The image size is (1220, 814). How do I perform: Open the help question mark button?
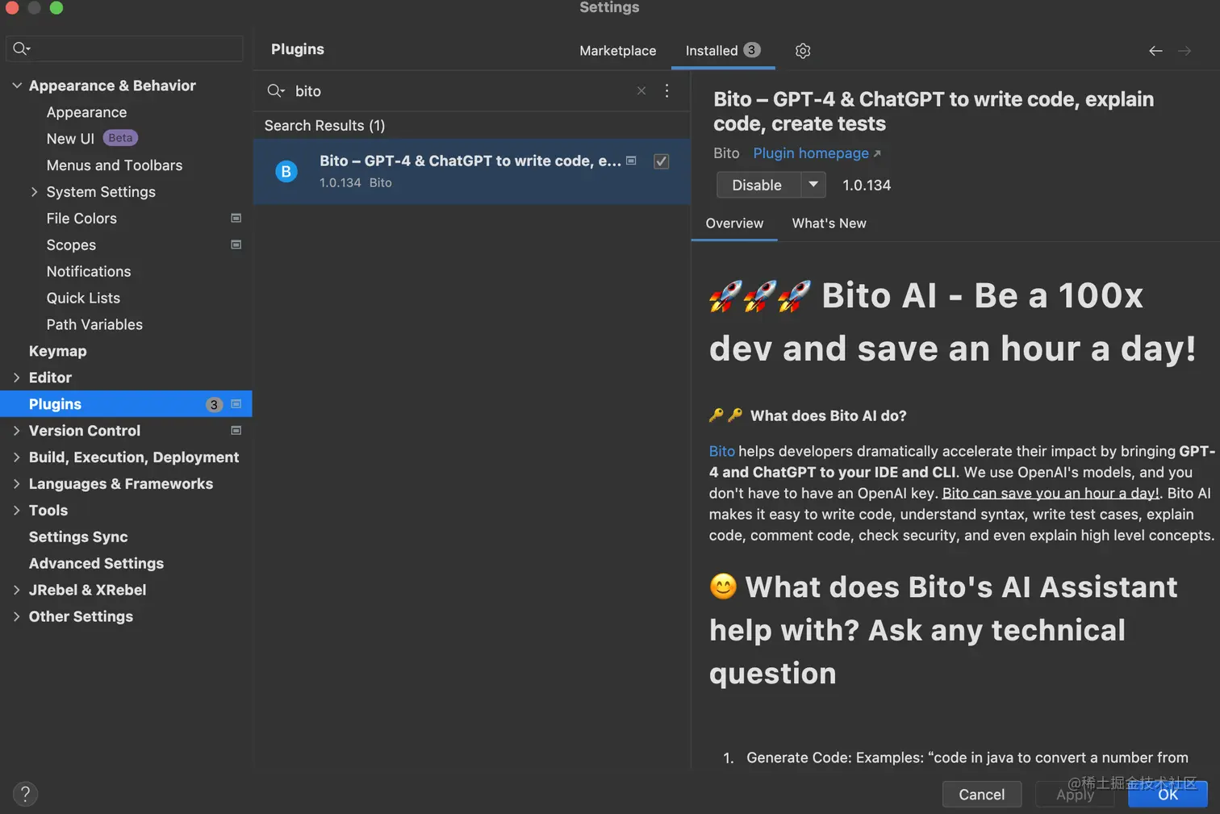point(25,794)
